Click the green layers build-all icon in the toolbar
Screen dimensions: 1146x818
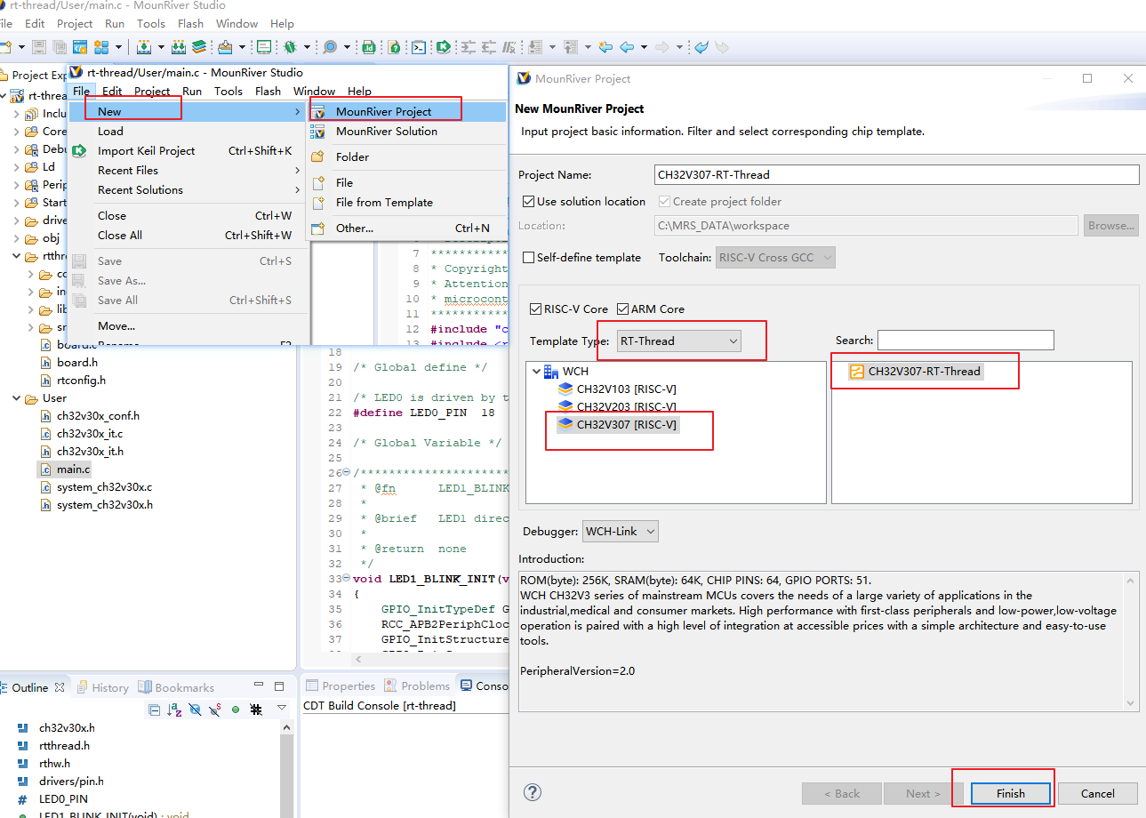tap(199, 47)
